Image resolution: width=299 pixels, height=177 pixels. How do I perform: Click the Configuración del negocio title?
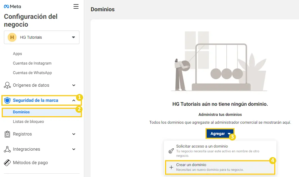pos(31,20)
